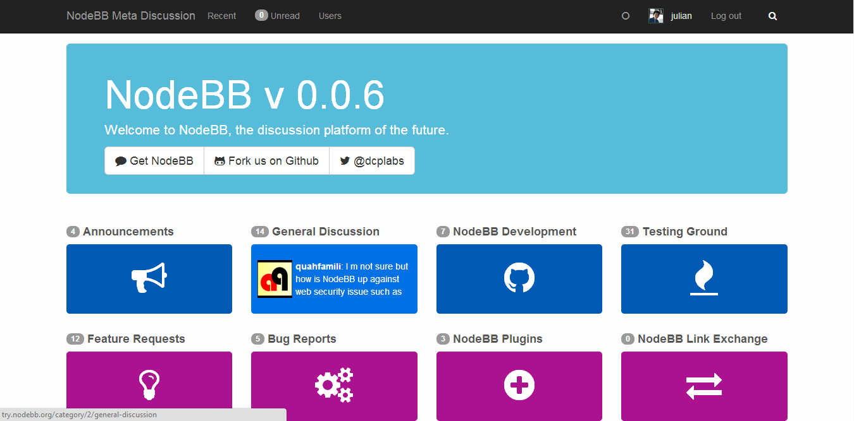Click the flame icon in Testing Ground tile
This screenshot has width=854, height=421.
pos(704,278)
